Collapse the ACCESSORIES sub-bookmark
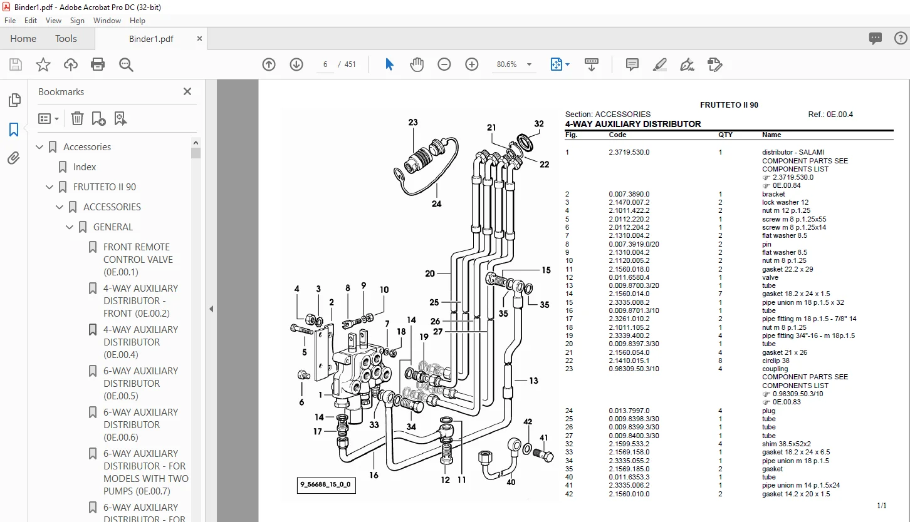The height and width of the screenshot is (522, 910). [x=60, y=207]
